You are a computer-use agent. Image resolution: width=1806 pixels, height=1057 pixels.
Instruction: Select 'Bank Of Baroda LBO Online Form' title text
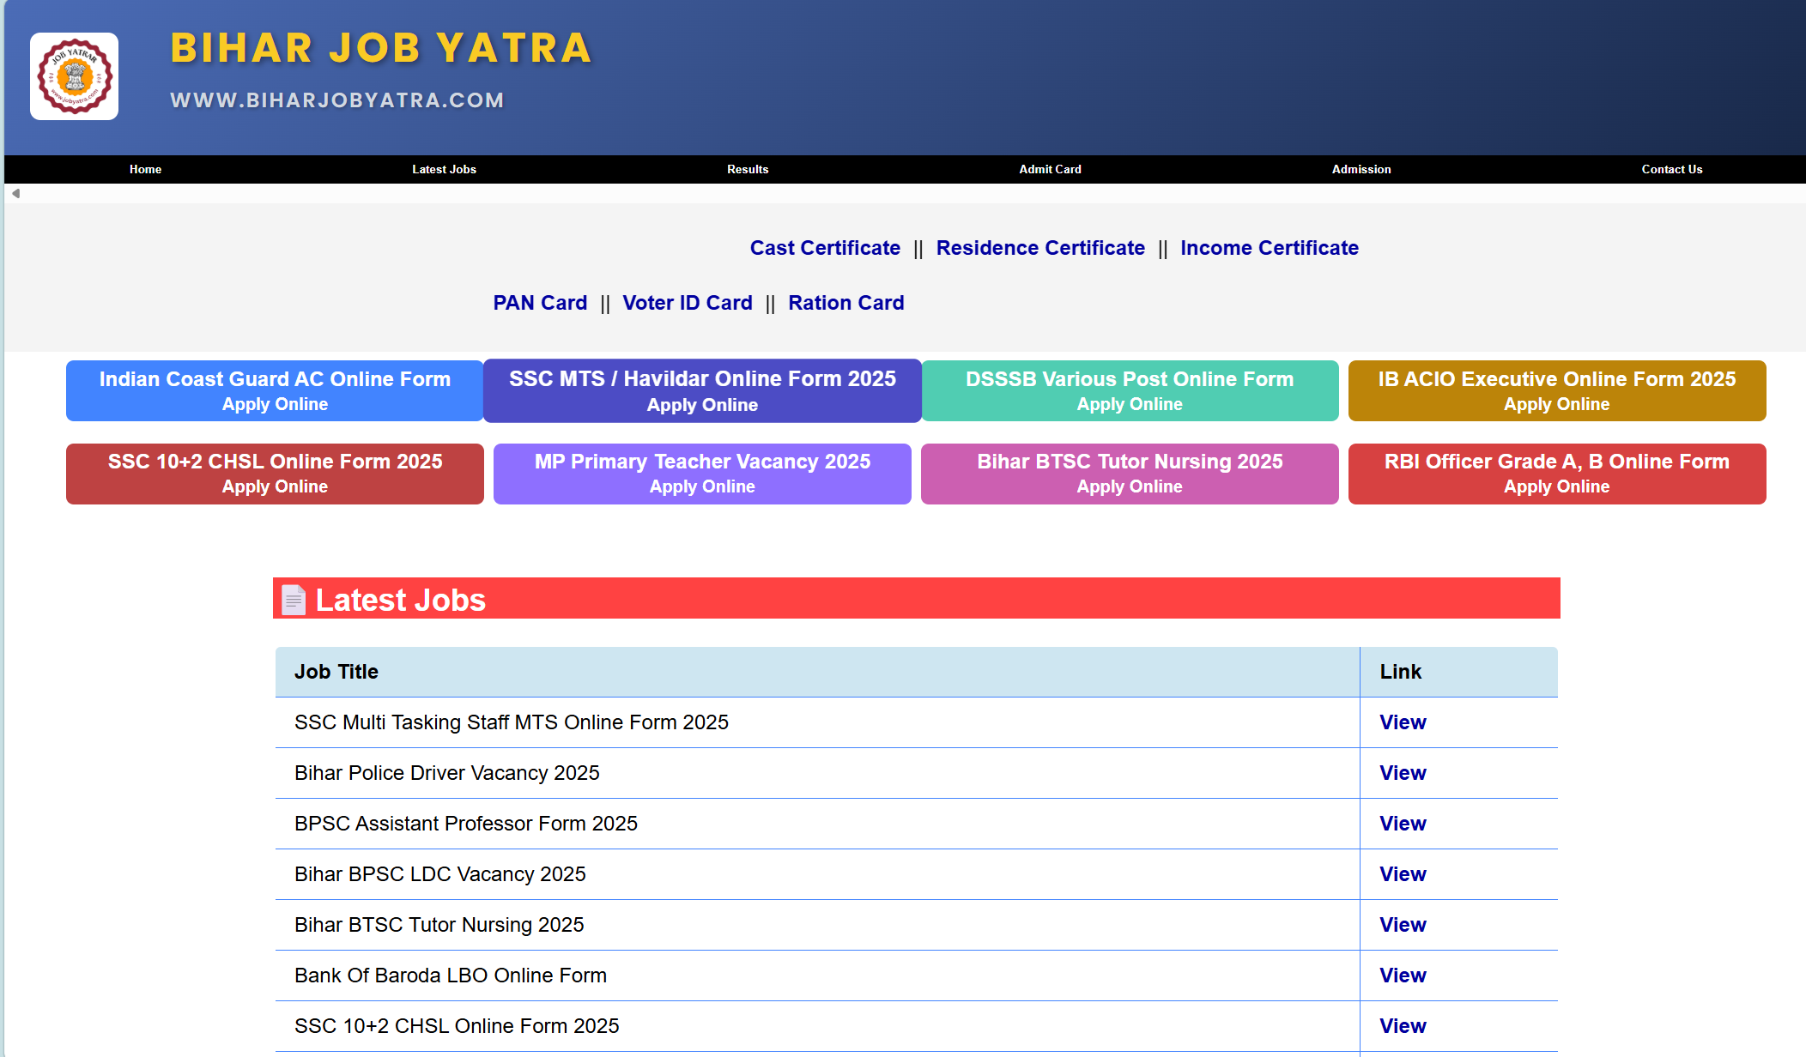coord(451,975)
